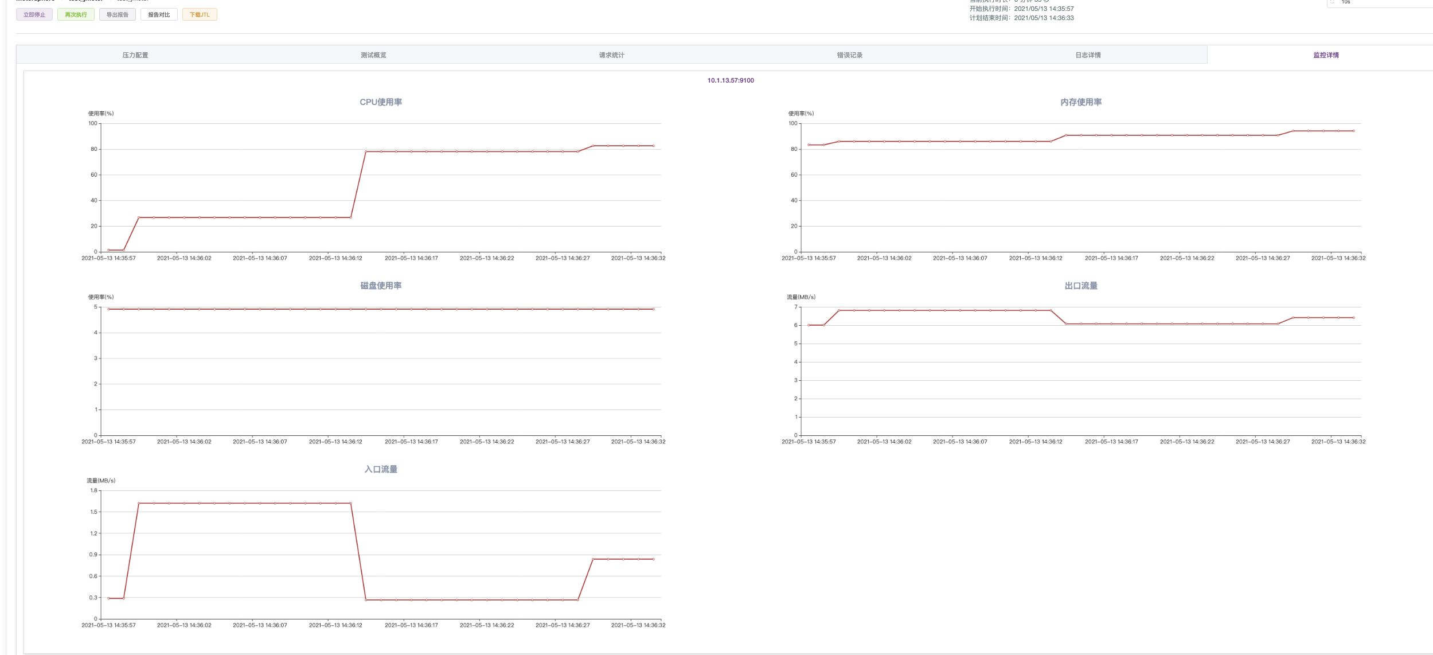This screenshot has width=1433, height=655.
Task: Click the refresh icon in interval selector
Action: (1333, 2)
